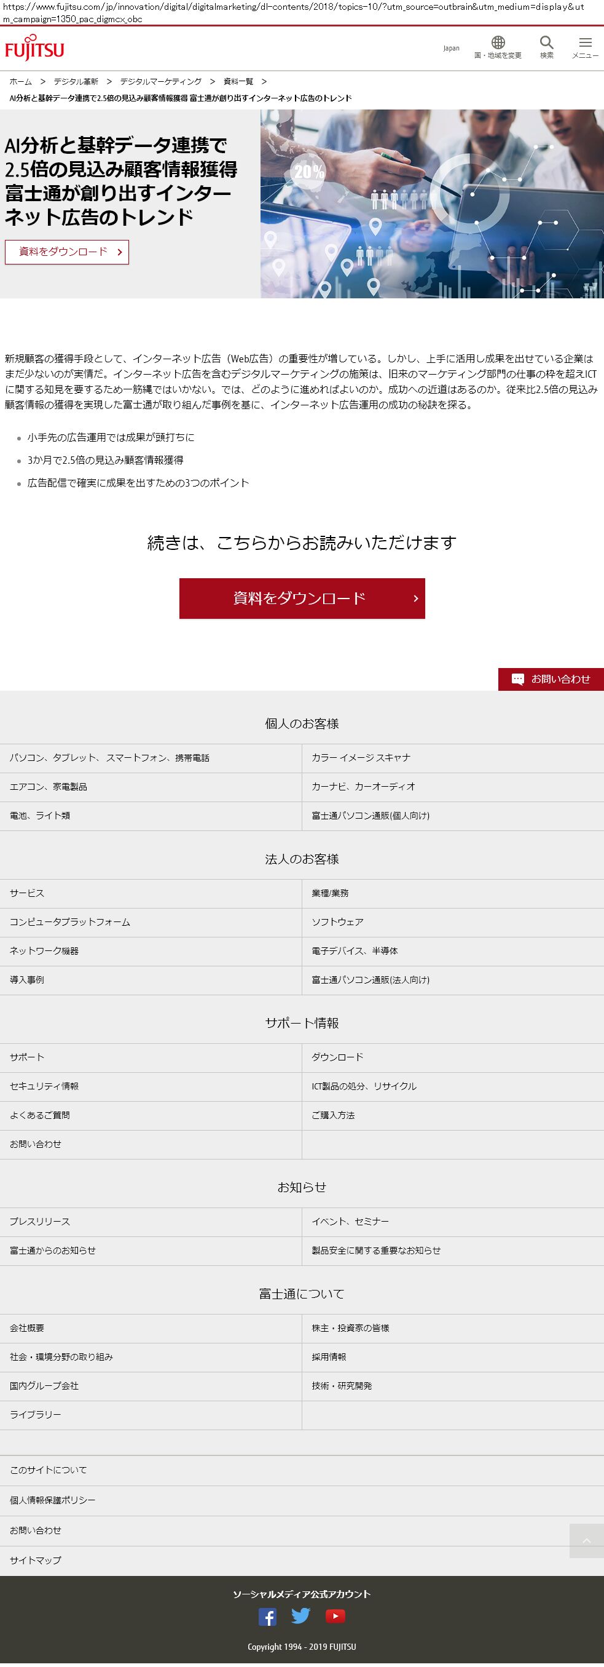Image resolution: width=604 pixels, height=1667 pixels.
Task: Click the お知らせ section heading
Action: [x=302, y=1188]
